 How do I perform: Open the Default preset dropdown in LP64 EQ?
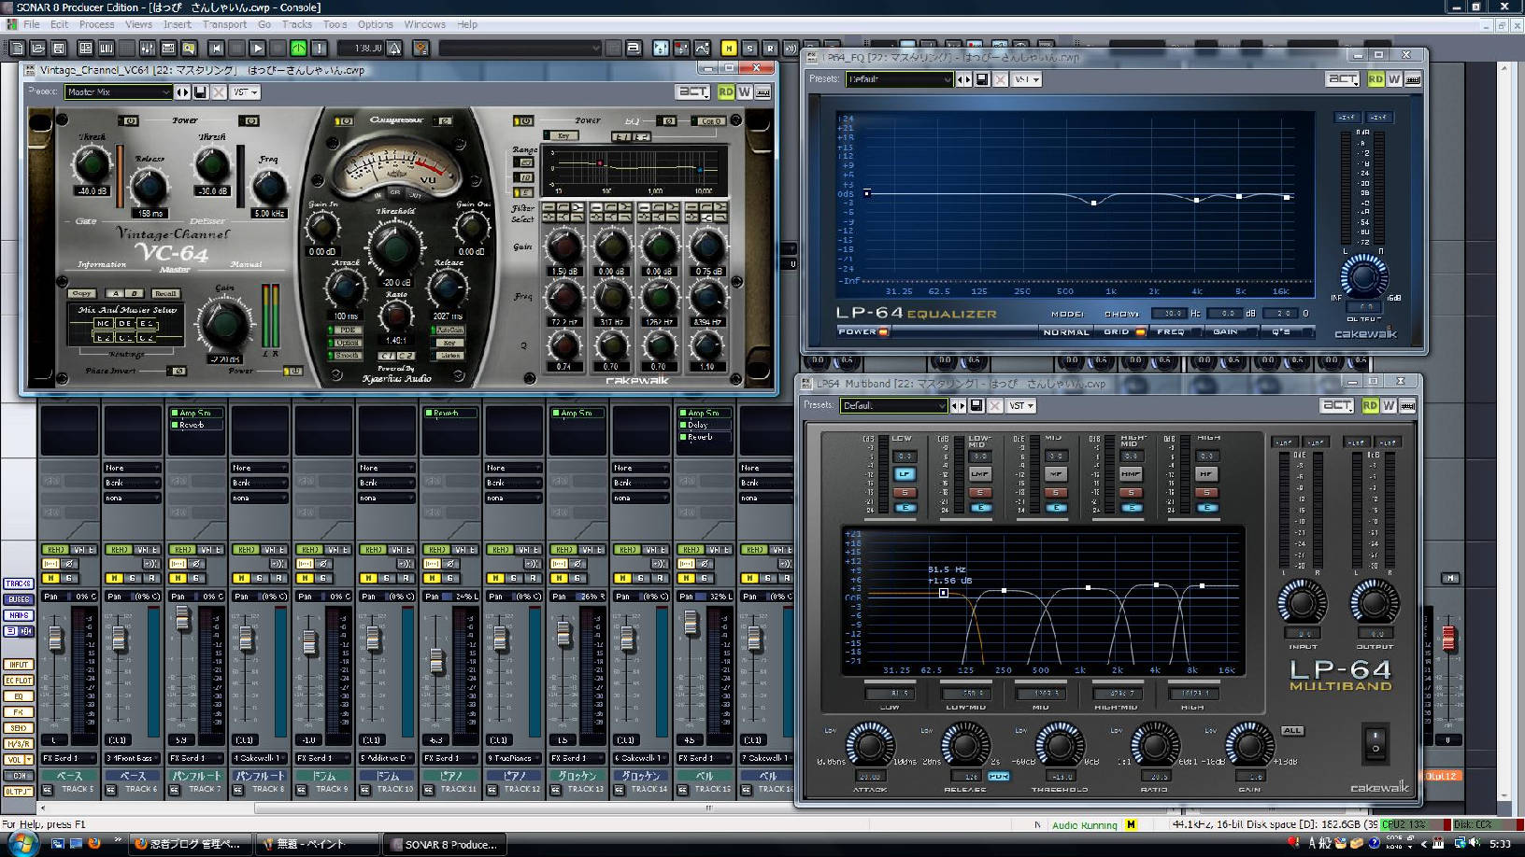pos(947,79)
